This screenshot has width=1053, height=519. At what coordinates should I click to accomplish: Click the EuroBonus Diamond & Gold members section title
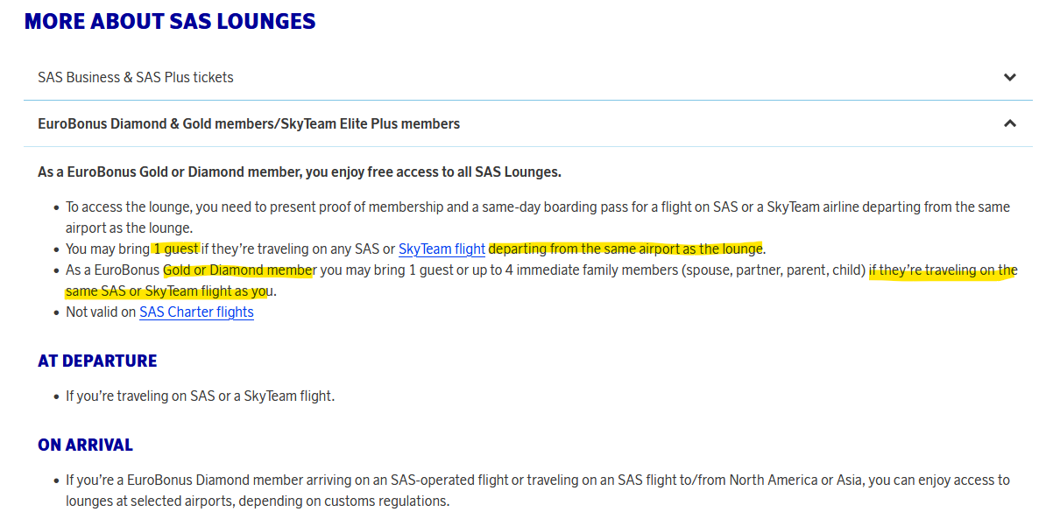click(x=249, y=123)
